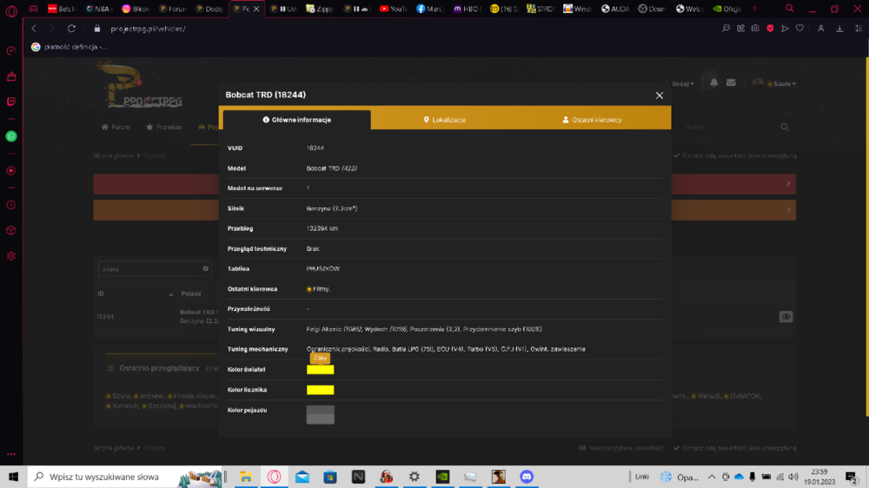This screenshot has width=869, height=488.
Task: Open the messages envelope icon
Action: pyautogui.click(x=731, y=83)
